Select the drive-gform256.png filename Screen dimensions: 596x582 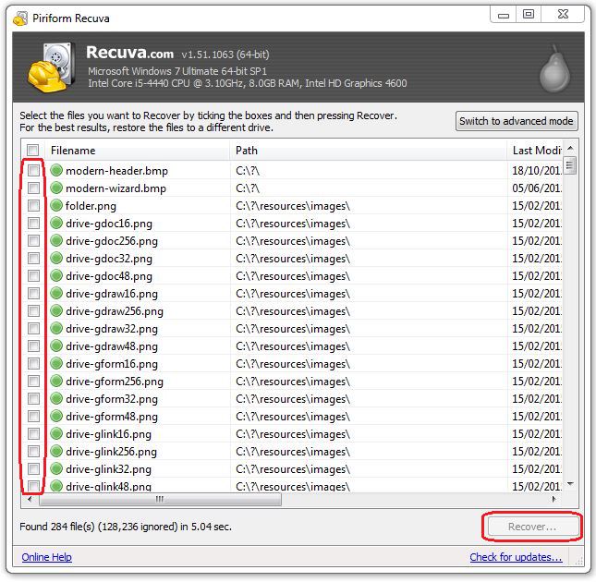coord(115,382)
